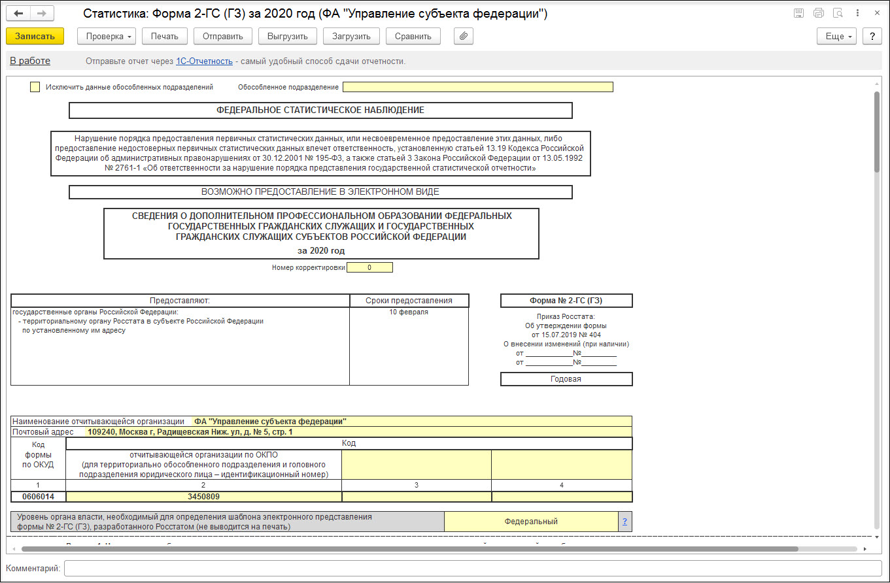Follow the 1С-Отчетность link
Screen dimensions: 890x583
(x=204, y=61)
